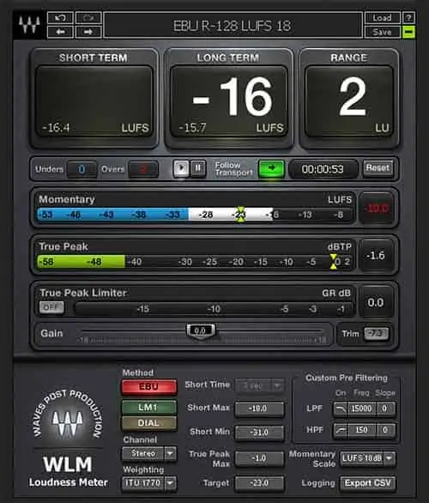Click the elapsed time display 00:00:53
Viewport: 429px width, 503px height.
pyautogui.click(x=323, y=169)
